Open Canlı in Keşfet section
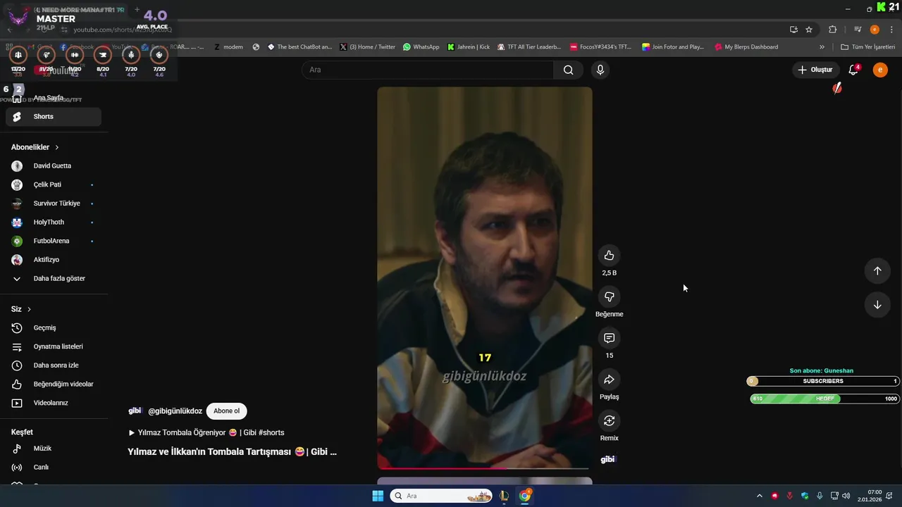Screen dimensions: 902x507 pyautogui.click(x=54, y=468)
